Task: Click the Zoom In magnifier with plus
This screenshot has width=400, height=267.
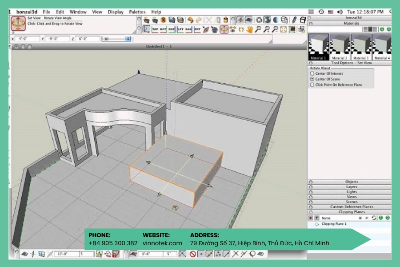Action: tap(266, 30)
